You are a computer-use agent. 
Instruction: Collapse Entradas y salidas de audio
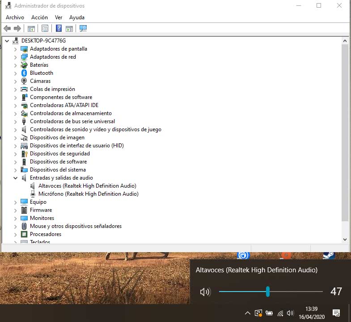coord(15,178)
